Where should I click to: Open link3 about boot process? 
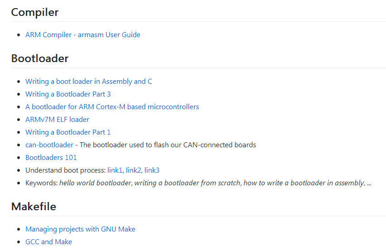152,170
